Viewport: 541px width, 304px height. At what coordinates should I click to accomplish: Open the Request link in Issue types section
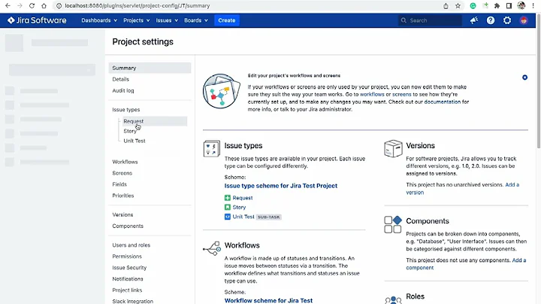click(x=243, y=198)
